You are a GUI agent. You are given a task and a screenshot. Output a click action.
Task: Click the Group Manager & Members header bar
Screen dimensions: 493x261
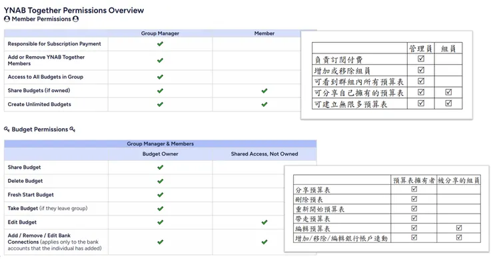coord(161,144)
